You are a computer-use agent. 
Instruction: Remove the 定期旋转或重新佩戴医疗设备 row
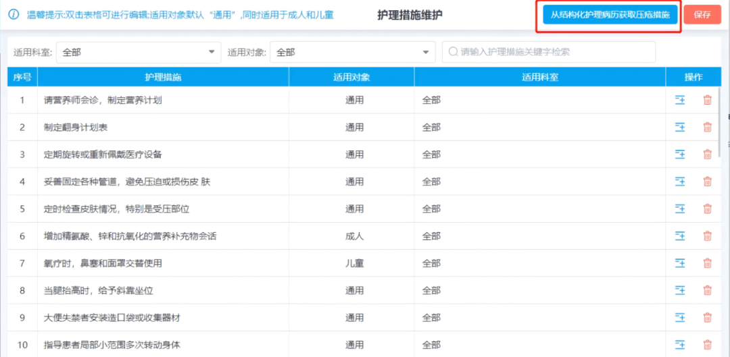(707, 155)
